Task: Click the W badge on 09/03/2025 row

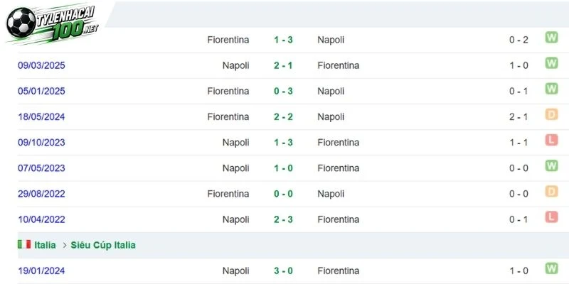Action: point(551,63)
